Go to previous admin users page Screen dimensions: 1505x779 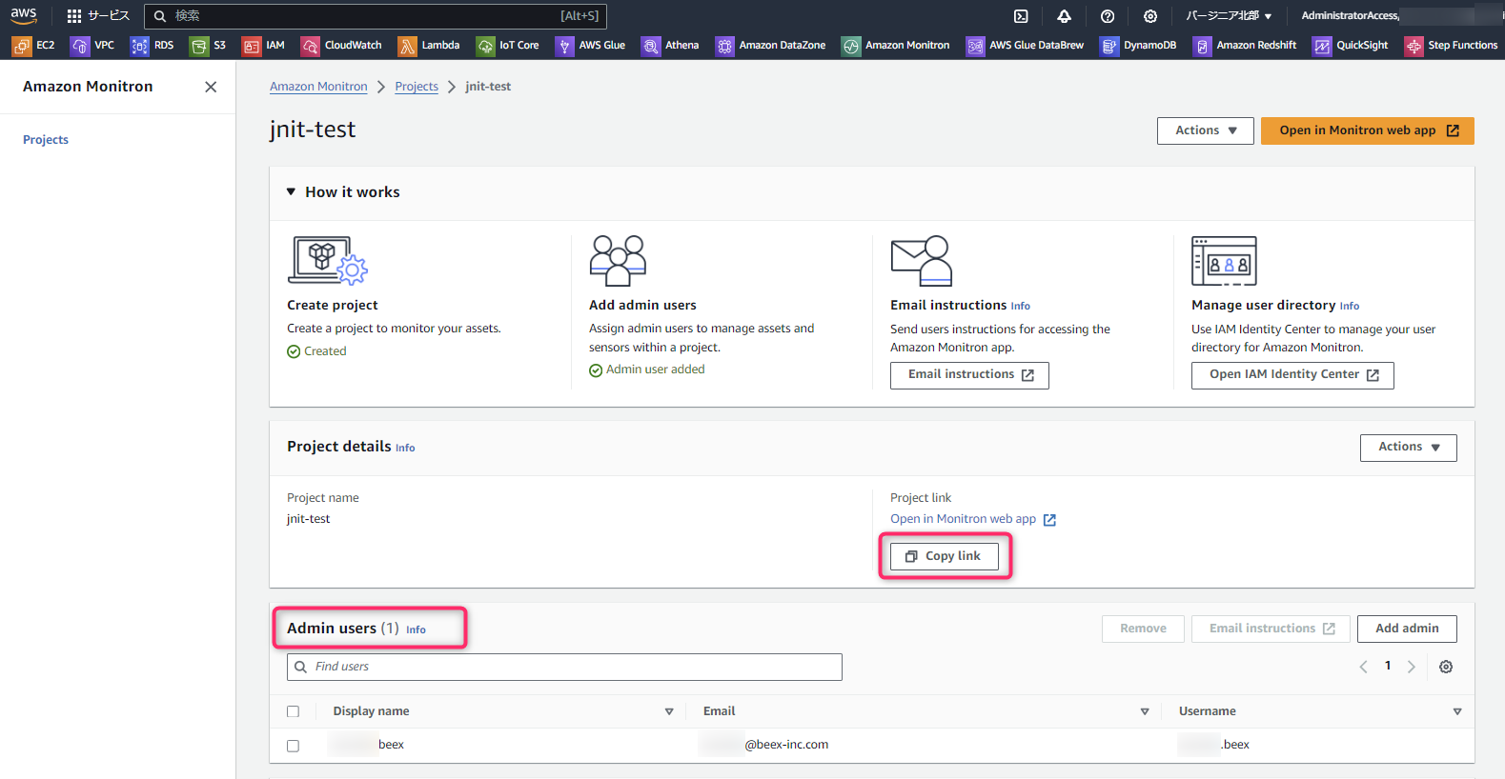click(1363, 667)
